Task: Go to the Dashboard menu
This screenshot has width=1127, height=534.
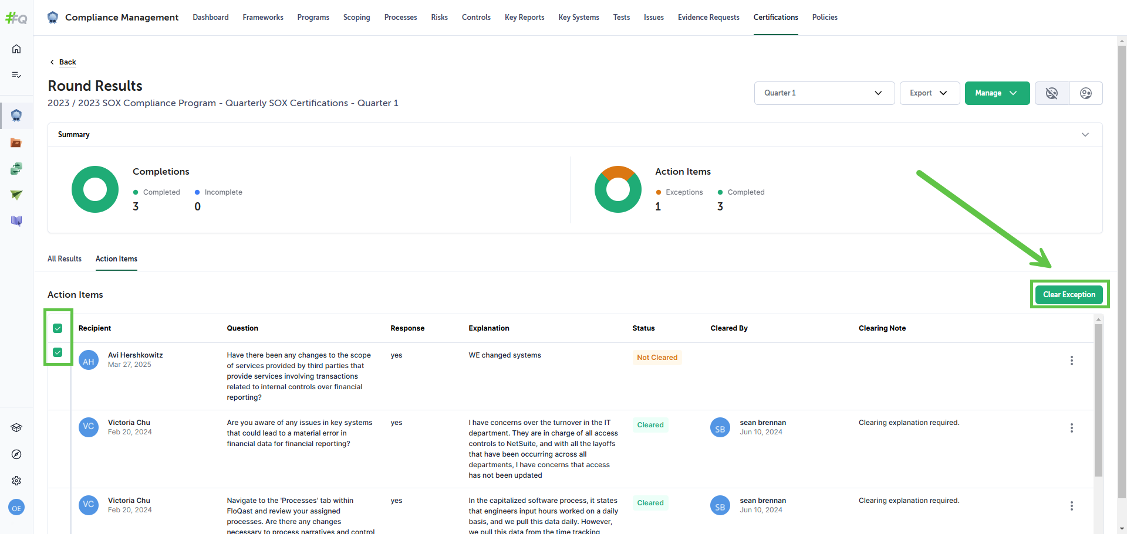Action: coord(211,18)
